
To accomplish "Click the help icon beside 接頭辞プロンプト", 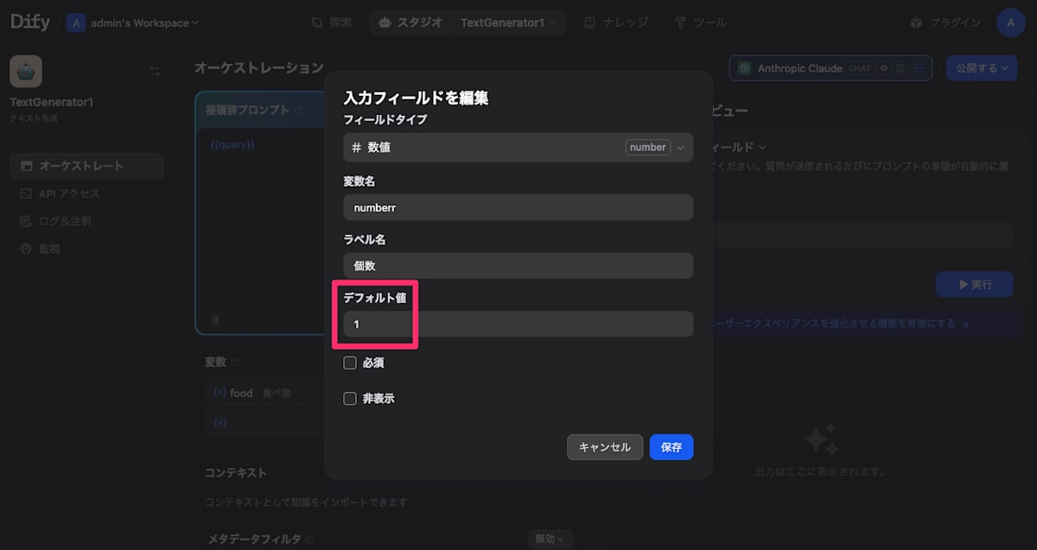I will 298,111.
